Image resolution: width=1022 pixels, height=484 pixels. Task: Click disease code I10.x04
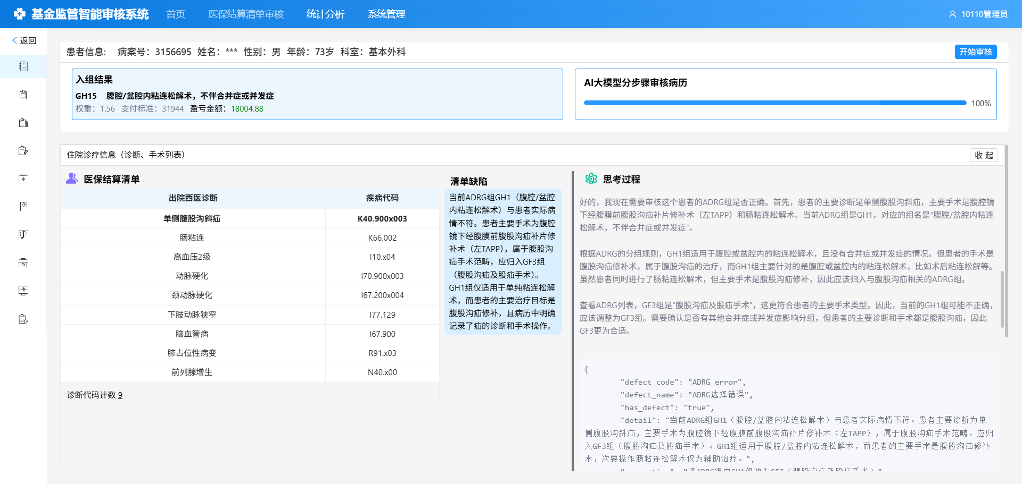point(382,257)
